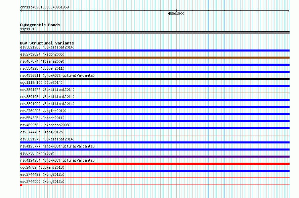Image resolution: width=299 pixels, height=198 pixels.
Task: Open esv6738 (Ahn2009) variant label
Action: pyautogui.click(x=37, y=153)
